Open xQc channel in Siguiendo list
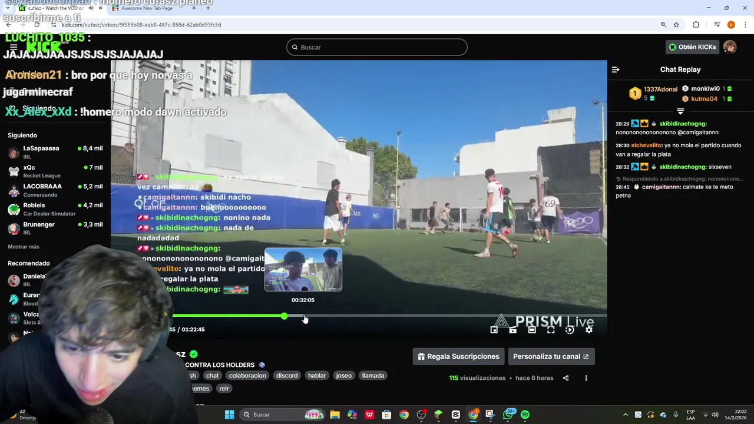754x424 pixels. 55,171
